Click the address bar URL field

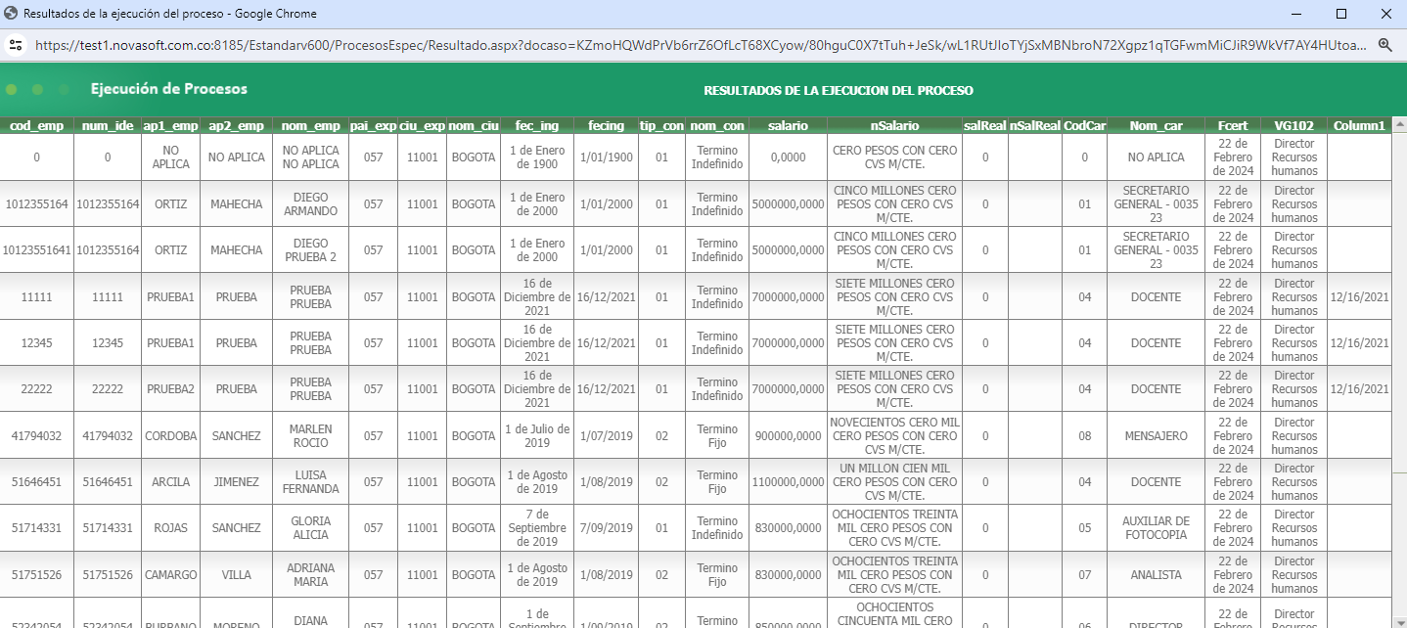pyautogui.click(x=701, y=45)
